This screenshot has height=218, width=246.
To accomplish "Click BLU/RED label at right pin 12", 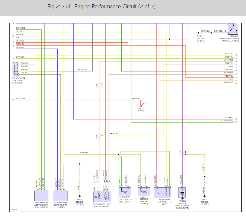I will click(229, 117).
